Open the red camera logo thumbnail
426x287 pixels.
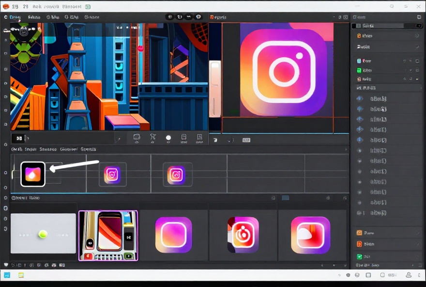(x=243, y=235)
